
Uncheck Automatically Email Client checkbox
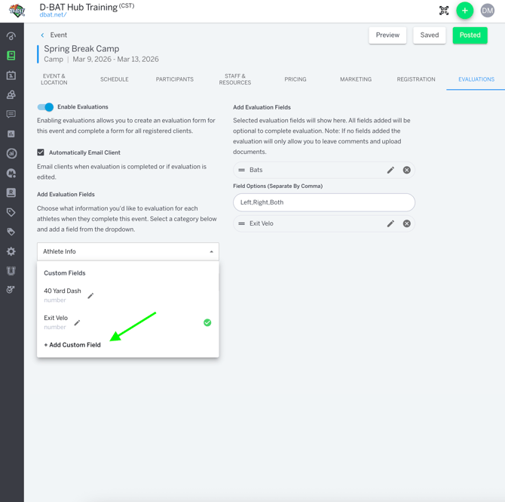tap(41, 152)
